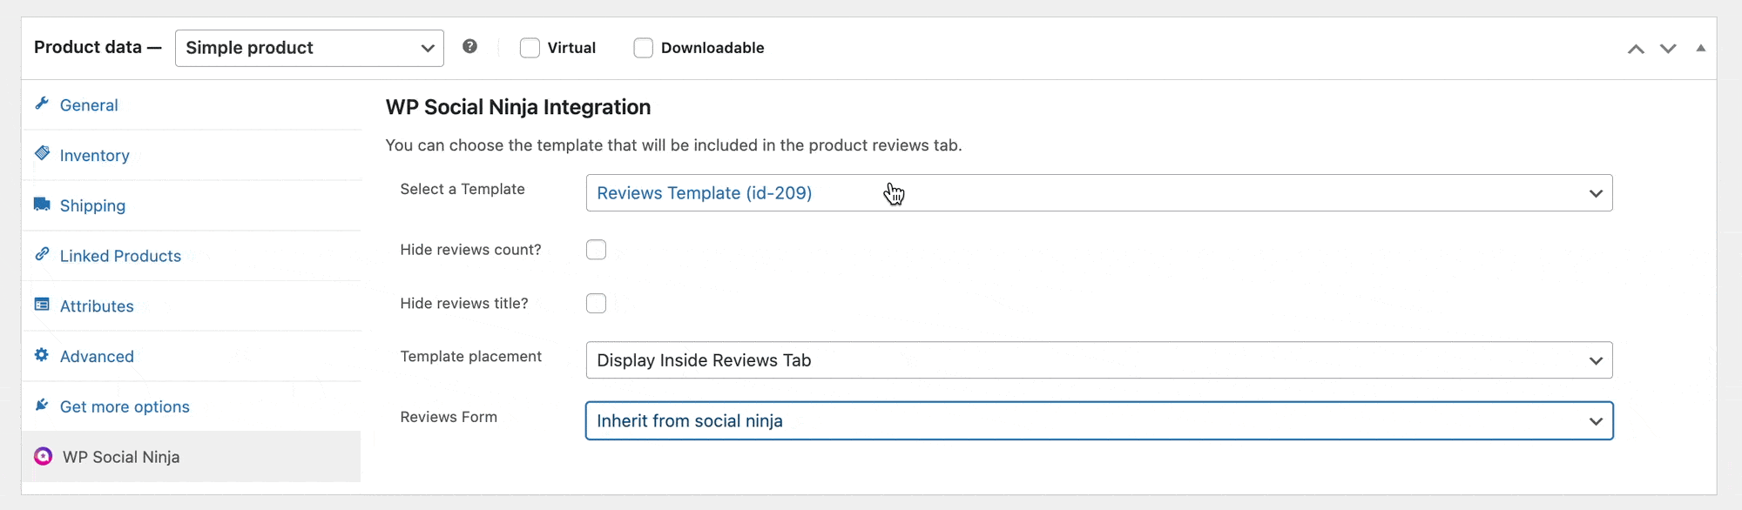
Task: Click the General wrench icon
Action: [x=42, y=104]
